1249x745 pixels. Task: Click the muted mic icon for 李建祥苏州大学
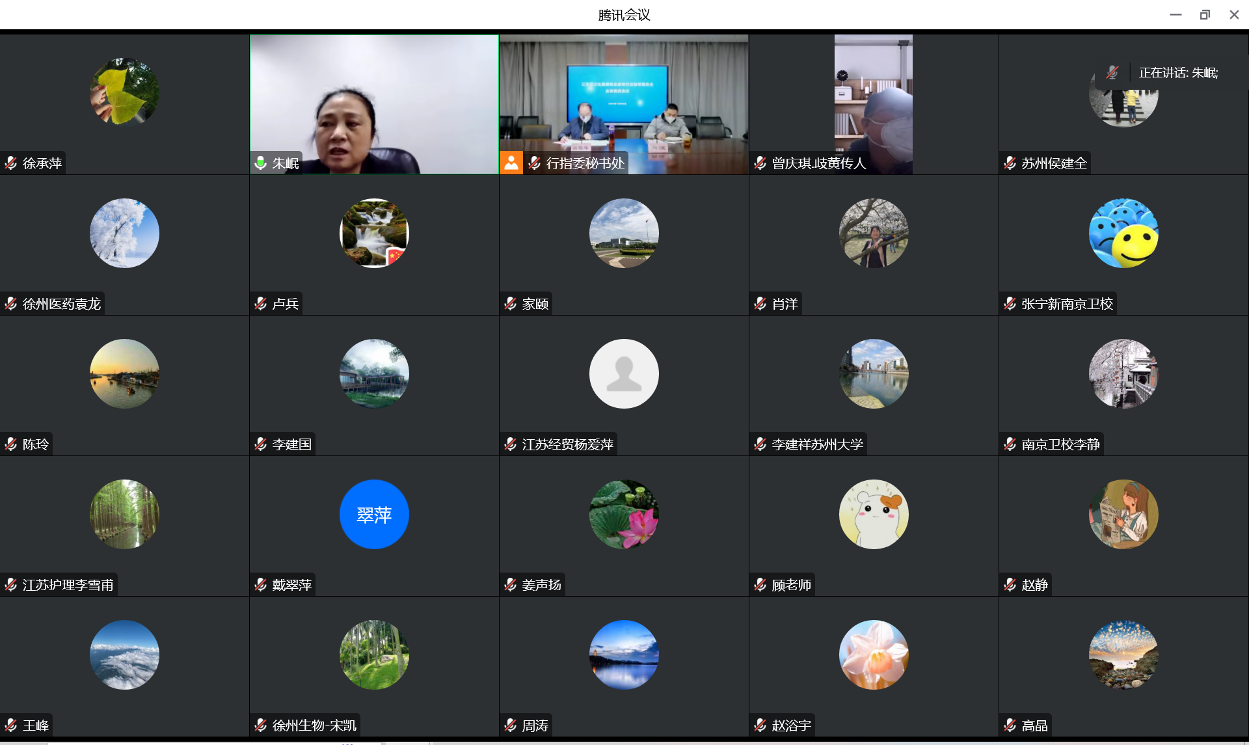760,444
